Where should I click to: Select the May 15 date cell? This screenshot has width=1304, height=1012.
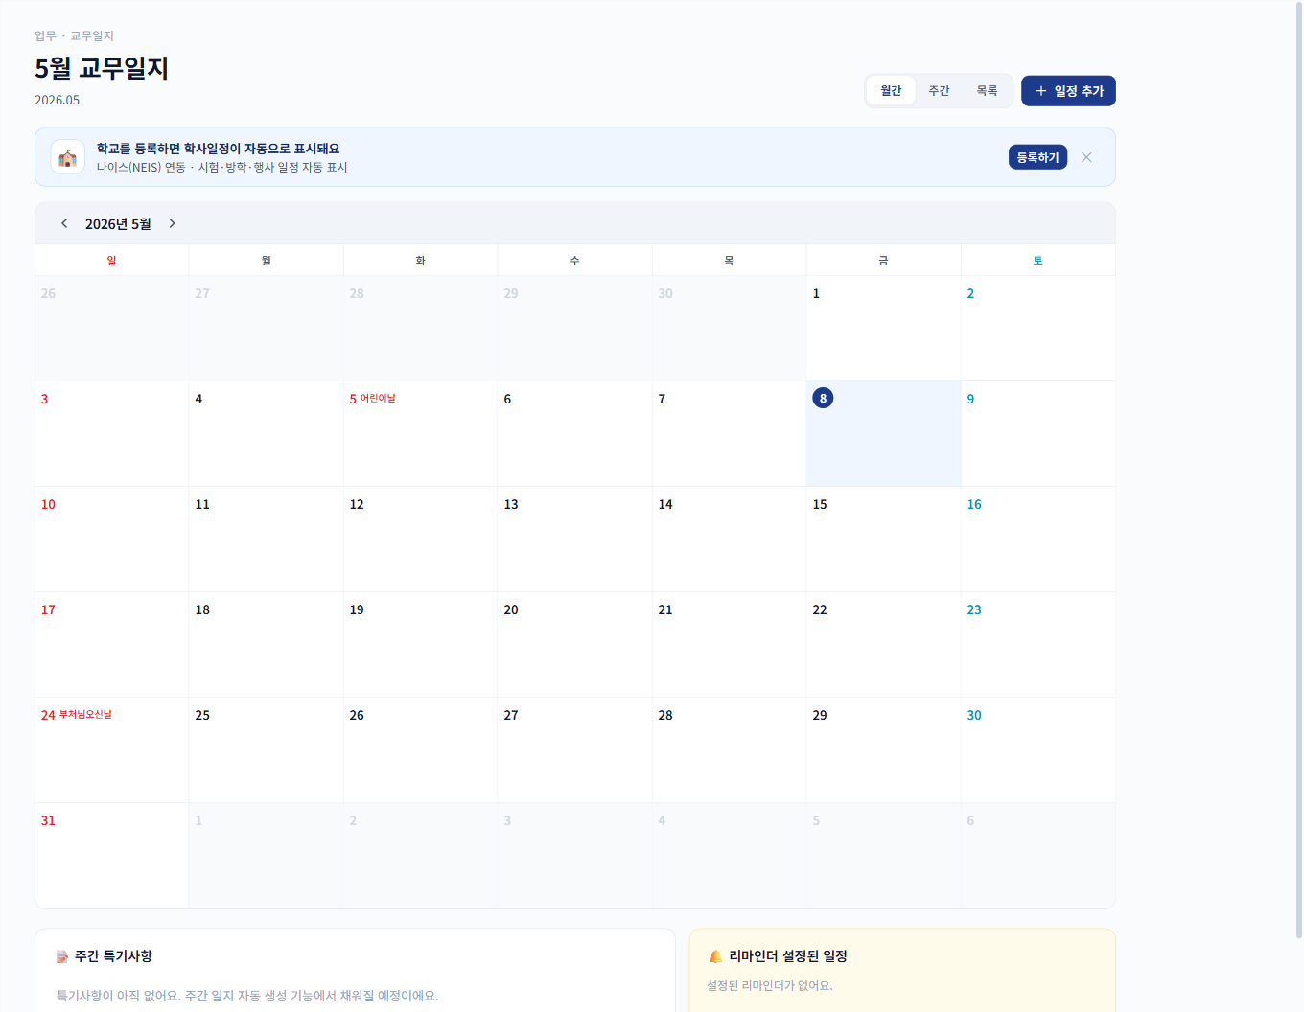[883, 540]
